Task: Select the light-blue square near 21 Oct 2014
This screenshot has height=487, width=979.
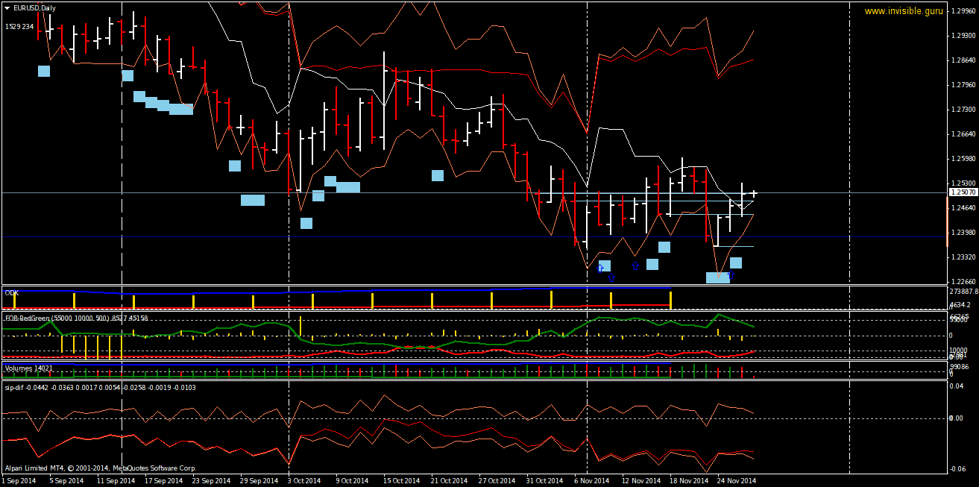Action: [438, 175]
